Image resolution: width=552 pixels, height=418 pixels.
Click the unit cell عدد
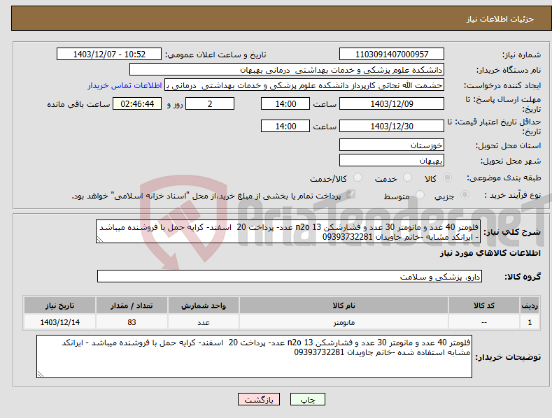coord(204,322)
